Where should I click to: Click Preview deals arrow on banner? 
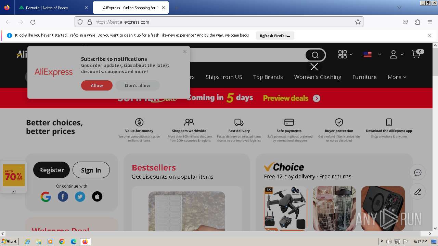[317, 98]
